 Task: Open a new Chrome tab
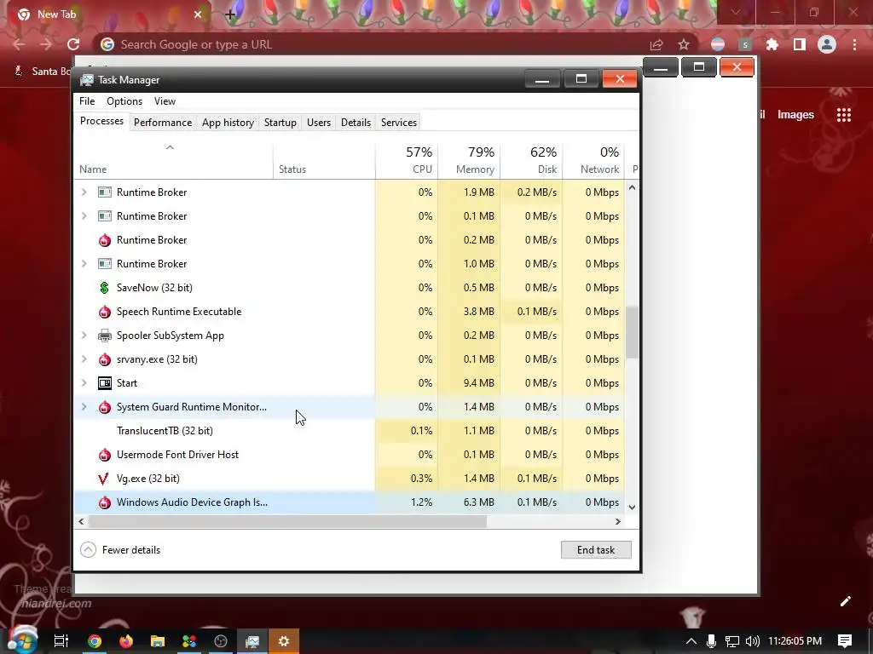tap(230, 14)
